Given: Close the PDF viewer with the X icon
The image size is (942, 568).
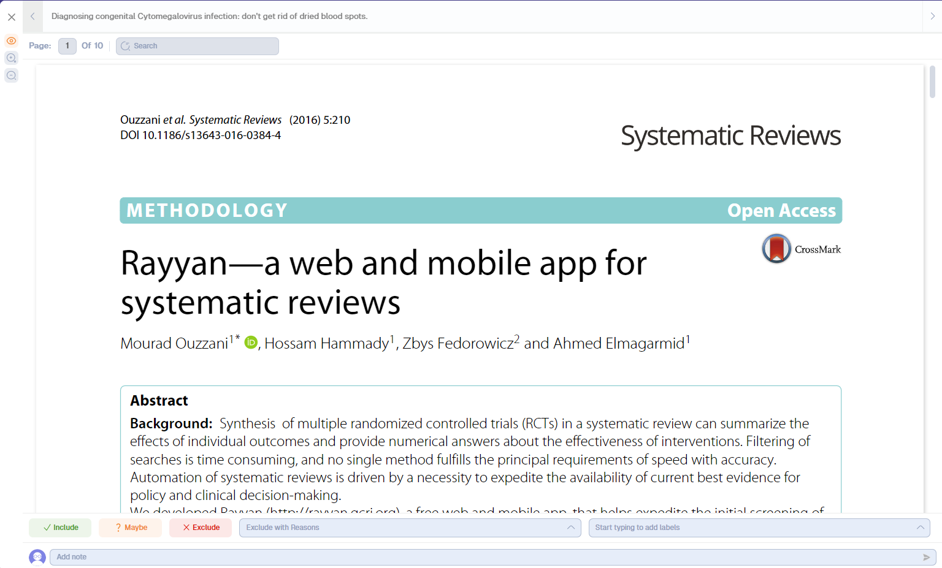Looking at the screenshot, I should [x=12, y=17].
